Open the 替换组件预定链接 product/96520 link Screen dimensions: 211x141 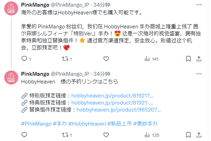tap(119, 110)
